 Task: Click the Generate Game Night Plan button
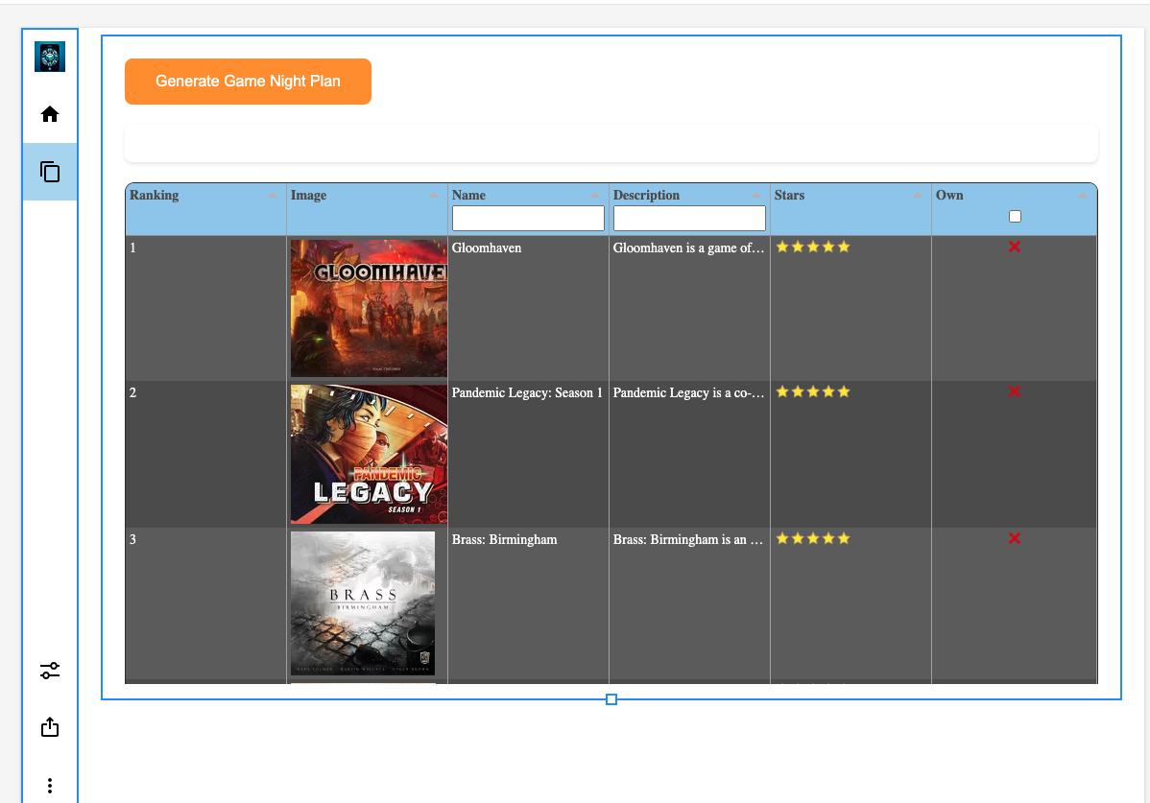(248, 82)
